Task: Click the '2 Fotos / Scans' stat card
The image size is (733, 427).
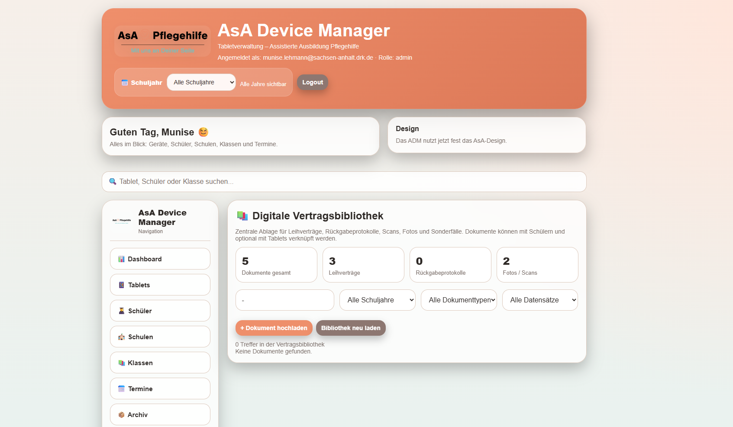Action: (537, 265)
